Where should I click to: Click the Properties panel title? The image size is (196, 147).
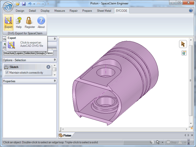(x=9, y=81)
